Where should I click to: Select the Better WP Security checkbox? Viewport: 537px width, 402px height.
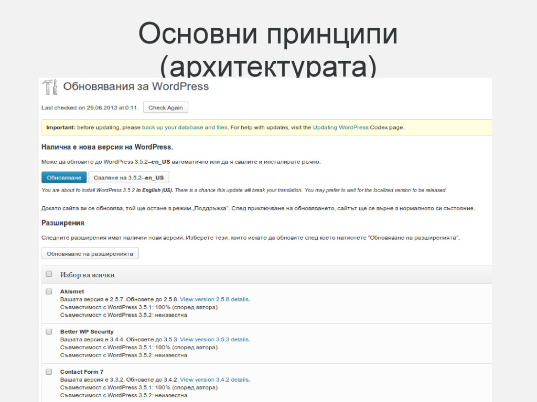tap(49, 331)
